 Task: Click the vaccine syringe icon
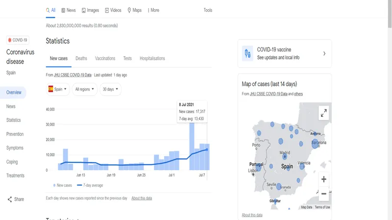247,53
